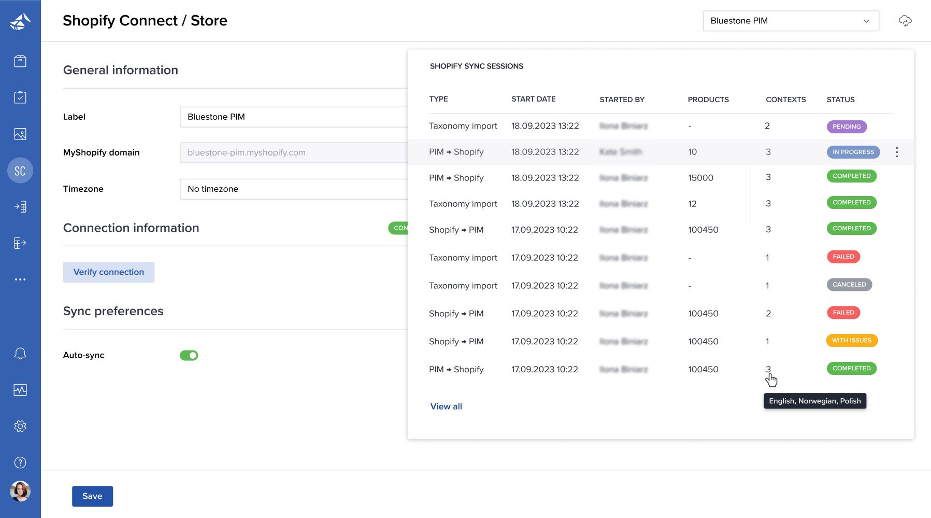Select the SC app icon in the sidebar
931x518 pixels.
(20, 170)
